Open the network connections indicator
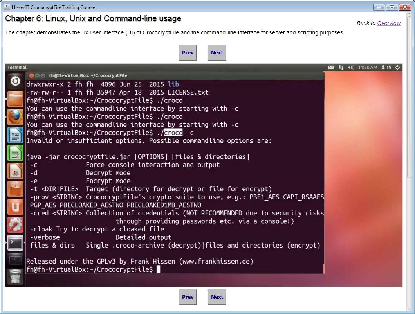The height and width of the screenshot is (314, 415). click(x=341, y=67)
